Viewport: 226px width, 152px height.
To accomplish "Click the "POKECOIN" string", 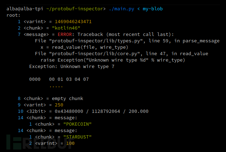I will coord(77,124).
